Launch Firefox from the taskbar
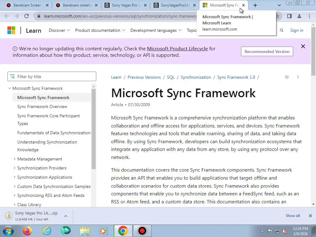The height and width of the screenshot is (237, 316). (x=27, y=231)
